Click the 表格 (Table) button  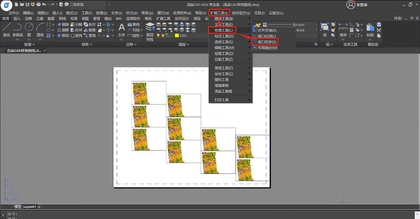(x=133, y=24)
